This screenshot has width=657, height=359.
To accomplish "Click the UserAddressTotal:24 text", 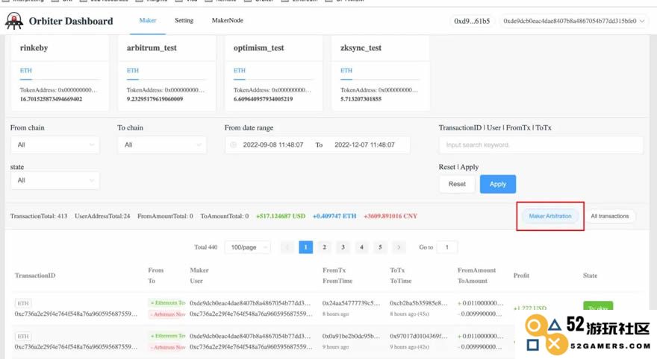I will [102, 216].
